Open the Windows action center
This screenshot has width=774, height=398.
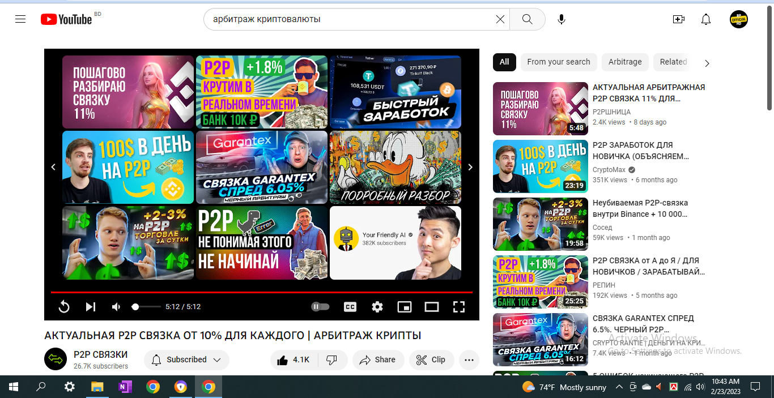pos(755,387)
